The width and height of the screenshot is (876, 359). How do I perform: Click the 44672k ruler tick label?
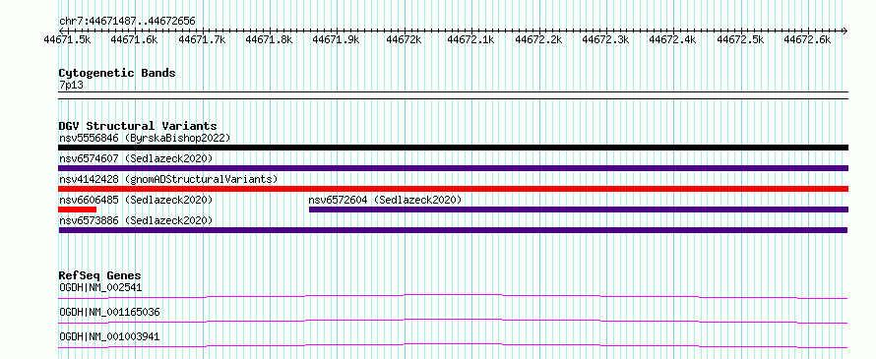point(404,39)
